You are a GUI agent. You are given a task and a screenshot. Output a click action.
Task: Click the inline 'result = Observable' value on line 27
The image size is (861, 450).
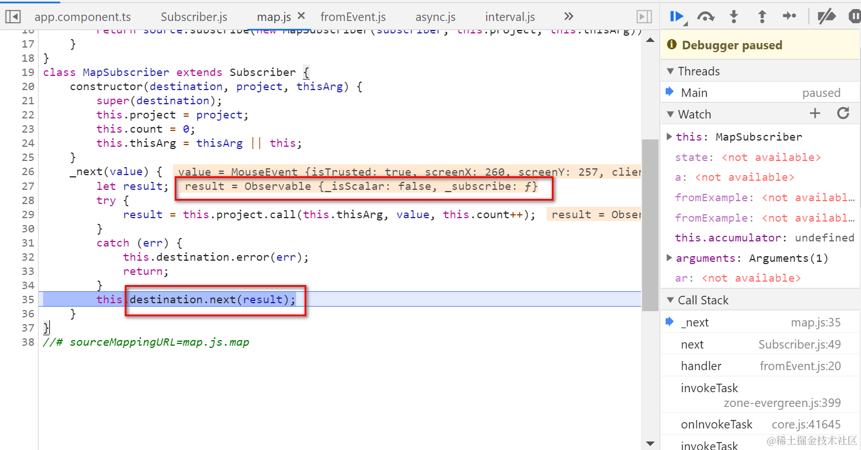(361, 186)
